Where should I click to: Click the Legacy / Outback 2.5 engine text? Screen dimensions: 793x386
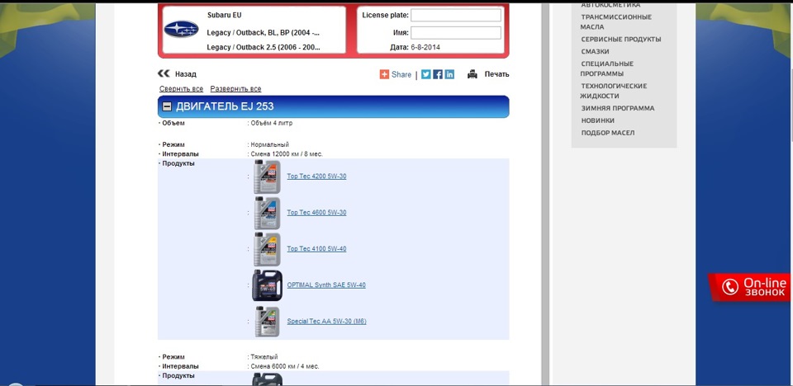click(x=263, y=48)
